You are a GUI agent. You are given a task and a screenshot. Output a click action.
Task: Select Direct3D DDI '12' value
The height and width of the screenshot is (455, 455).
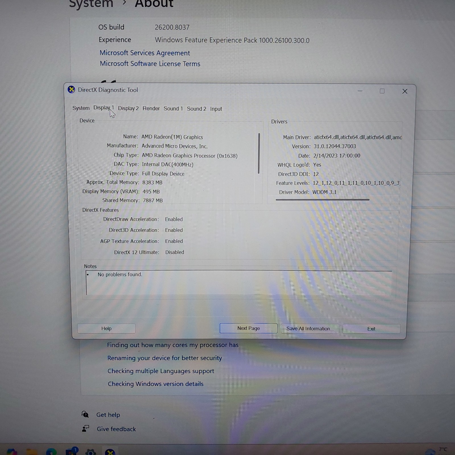click(316, 174)
